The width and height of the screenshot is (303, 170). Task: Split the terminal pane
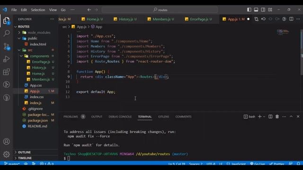tap(270, 117)
